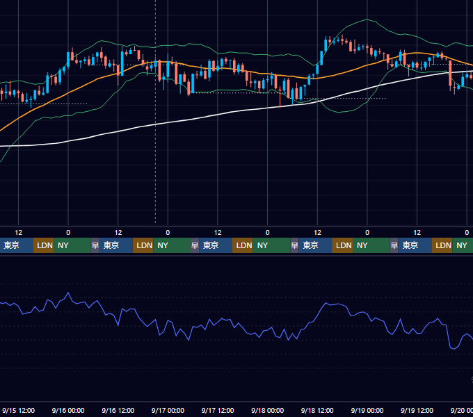Image resolution: width=473 pixels, height=417 pixels.
Task: Click the 9/16 00:00 date label
Action: [x=68, y=410]
